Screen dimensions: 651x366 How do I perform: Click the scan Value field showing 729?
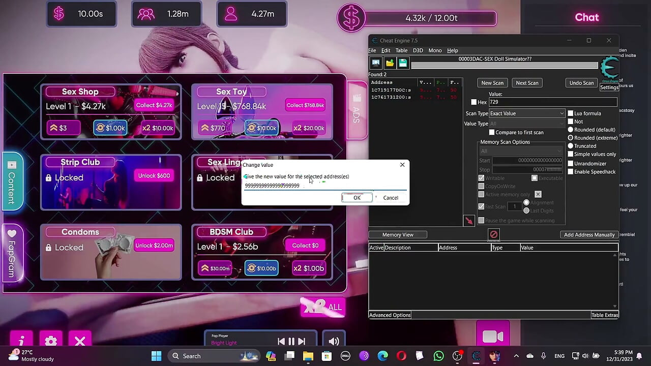tap(552, 102)
